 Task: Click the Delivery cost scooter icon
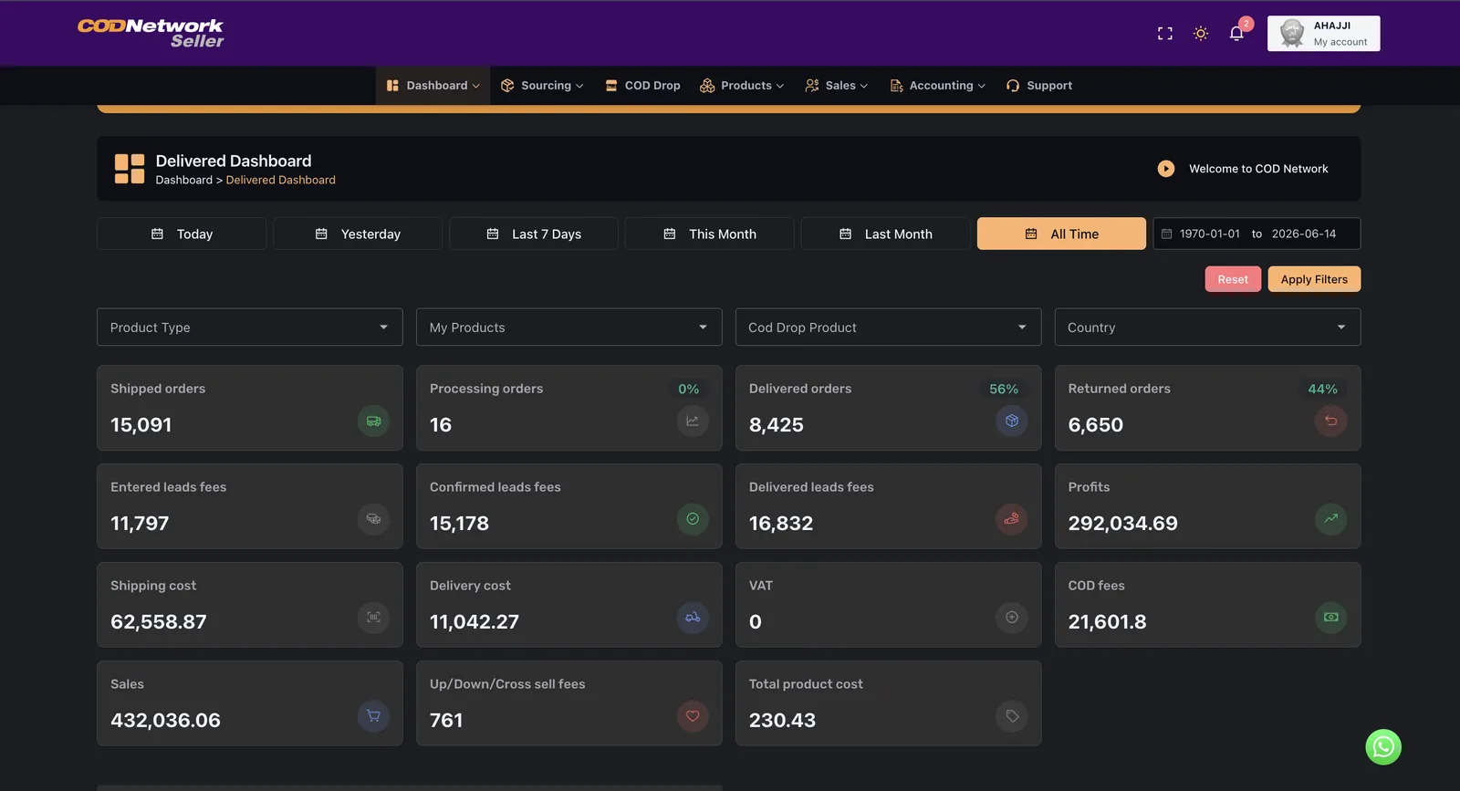(x=693, y=618)
